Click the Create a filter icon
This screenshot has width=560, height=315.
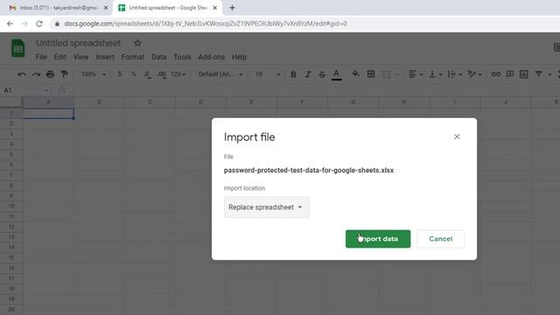pyautogui.click(x=539, y=74)
